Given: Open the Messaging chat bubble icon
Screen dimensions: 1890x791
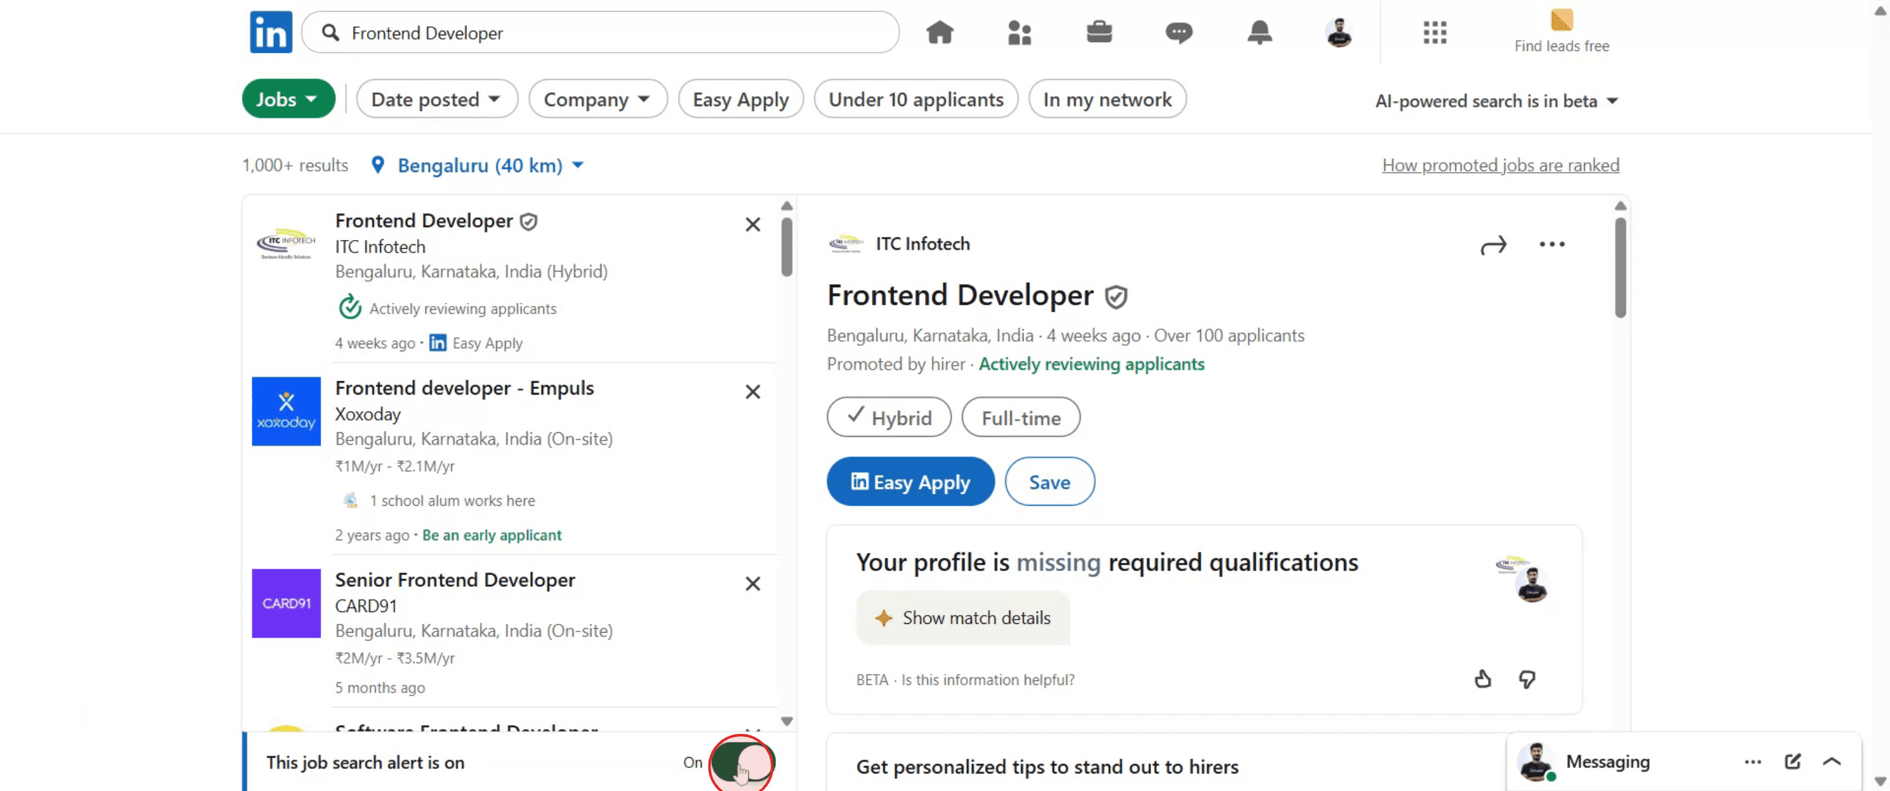Looking at the screenshot, I should 1179,32.
